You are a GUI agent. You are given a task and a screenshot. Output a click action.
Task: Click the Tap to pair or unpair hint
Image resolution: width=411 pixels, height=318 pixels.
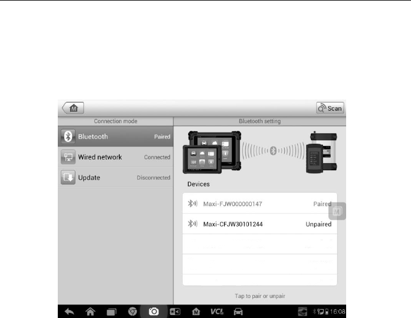260,296
